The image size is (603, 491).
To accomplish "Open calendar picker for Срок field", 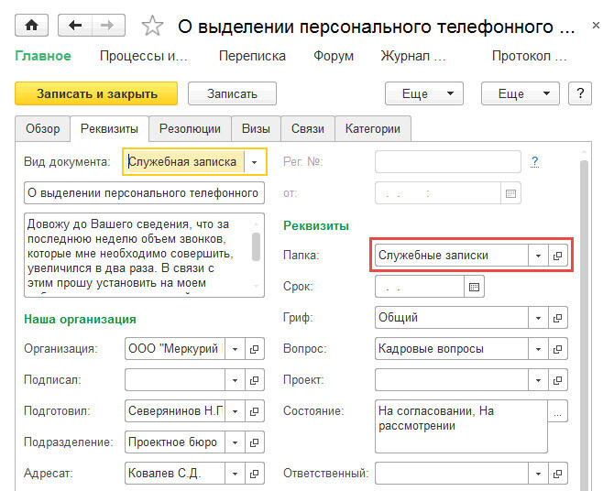I will point(474,287).
